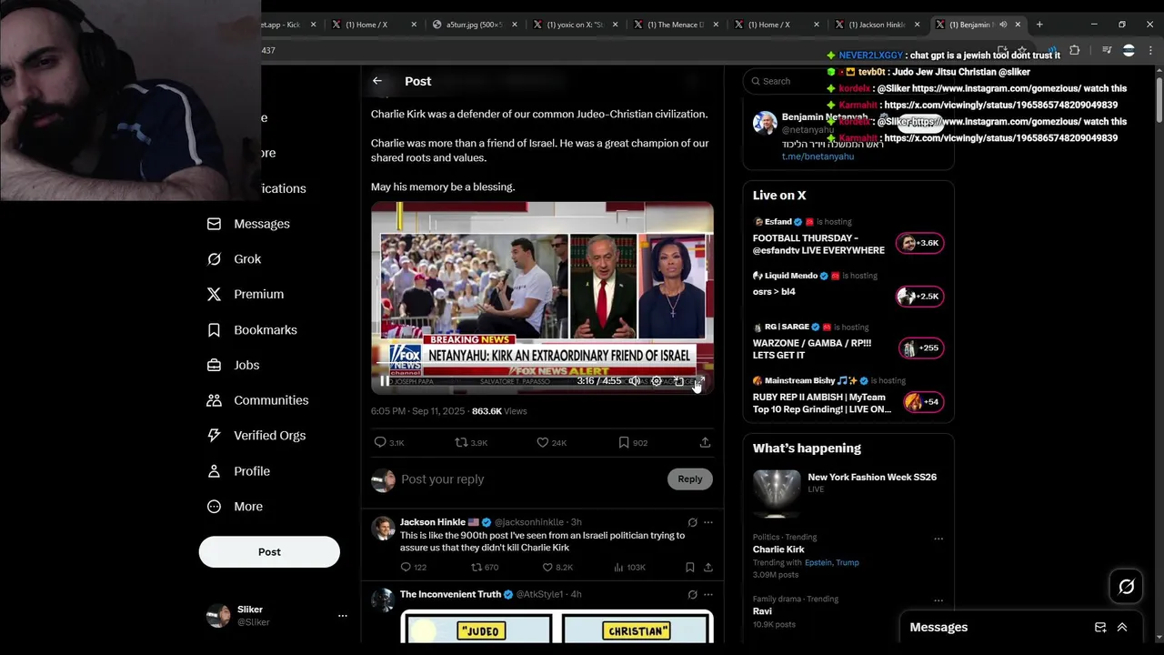Open t.me/bnetanyahu link
The width and height of the screenshot is (1164, 655).
point(818,156)
